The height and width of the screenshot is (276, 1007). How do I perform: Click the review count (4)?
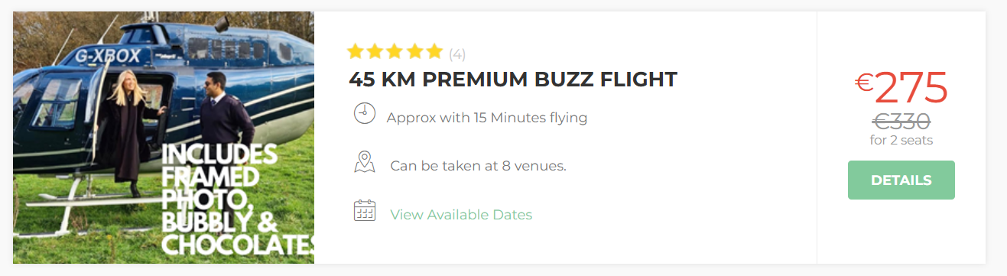pos(457,54)
